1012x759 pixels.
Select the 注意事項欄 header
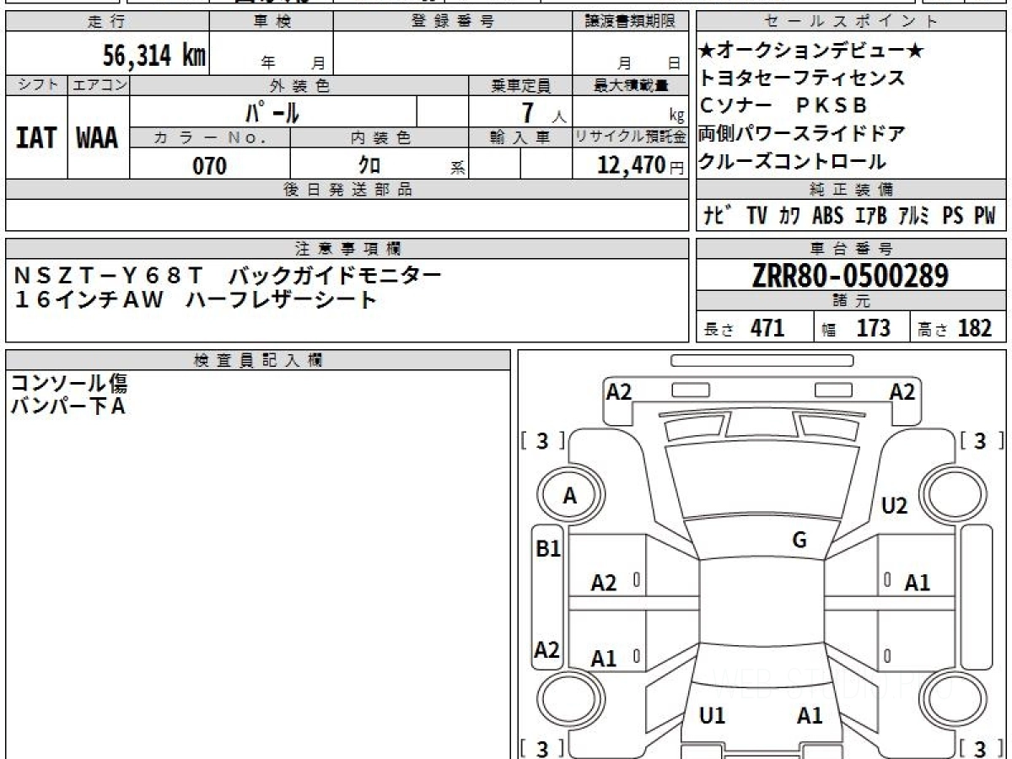[347, 249]
